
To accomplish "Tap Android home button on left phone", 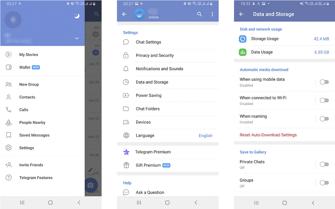I will tap(51, 203).
